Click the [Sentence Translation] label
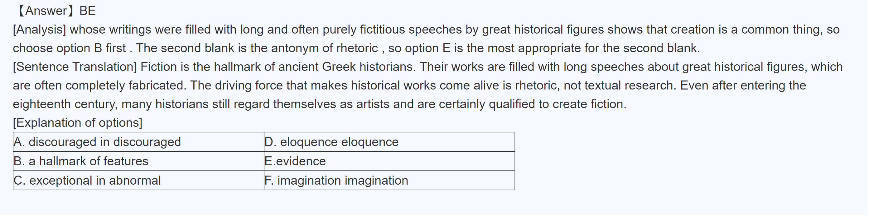The image size is (869, 216). (75, 67)
